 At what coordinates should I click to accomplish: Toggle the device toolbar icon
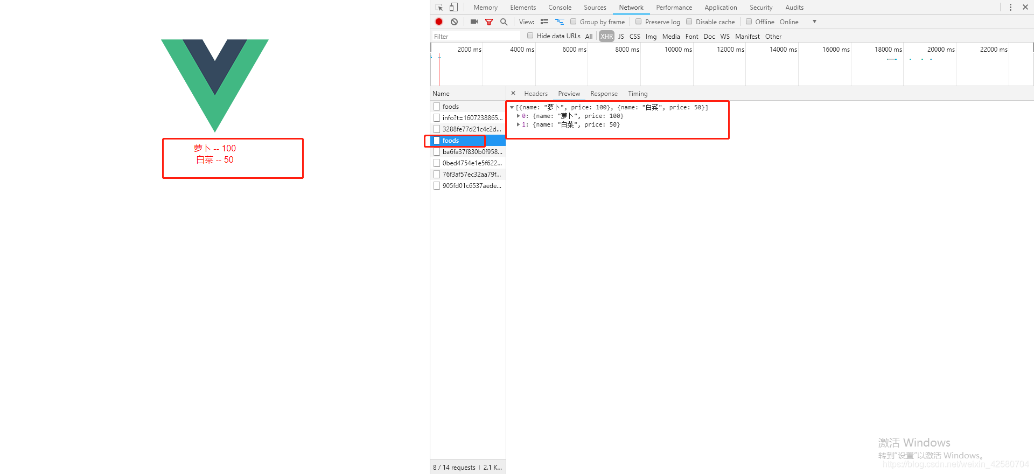(x=453, y=7)
